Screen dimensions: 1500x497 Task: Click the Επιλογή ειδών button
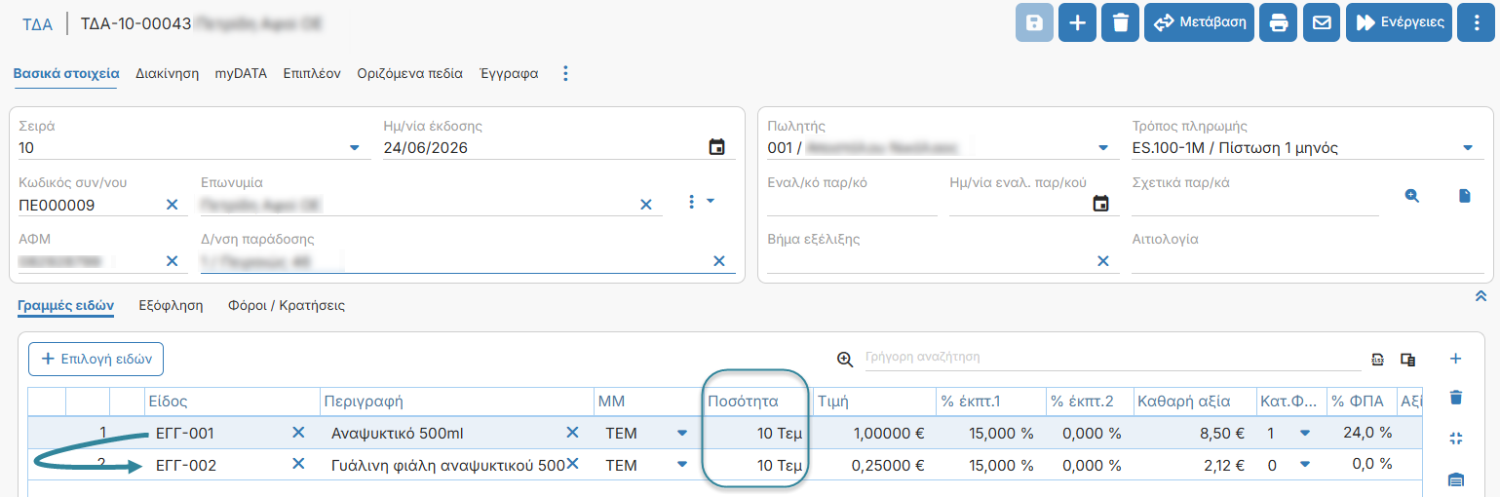point(96,359)
